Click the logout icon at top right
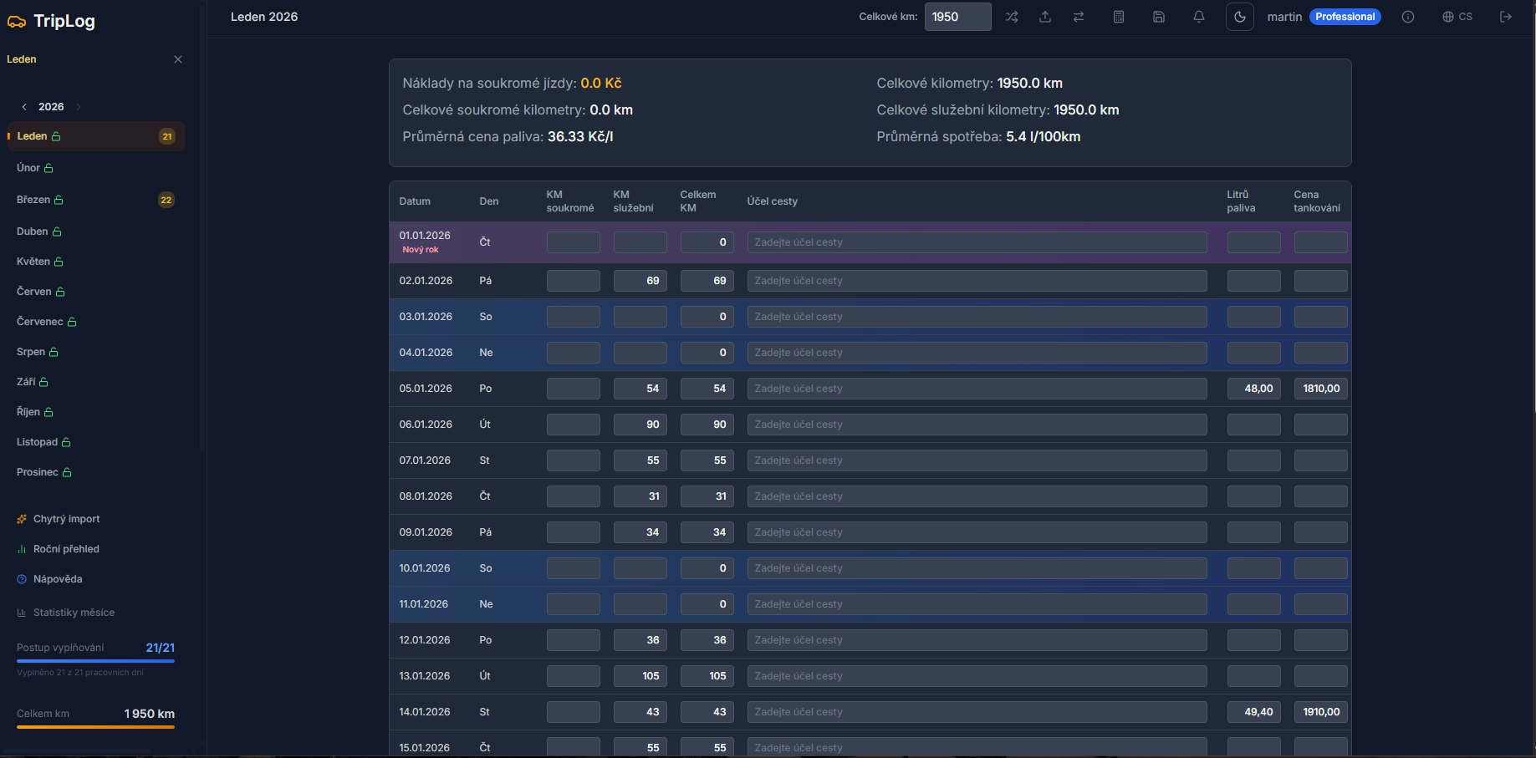The image size is (1536, 758). [x=1506, y=17]
